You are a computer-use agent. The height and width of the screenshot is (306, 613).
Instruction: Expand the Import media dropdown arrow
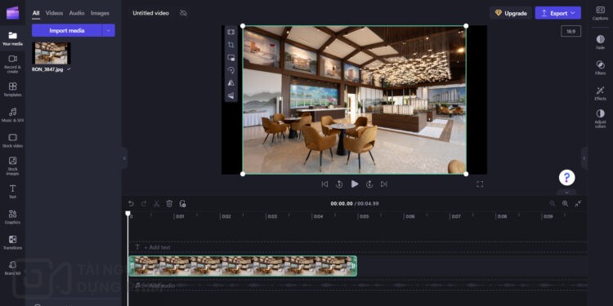coord(109,30)
